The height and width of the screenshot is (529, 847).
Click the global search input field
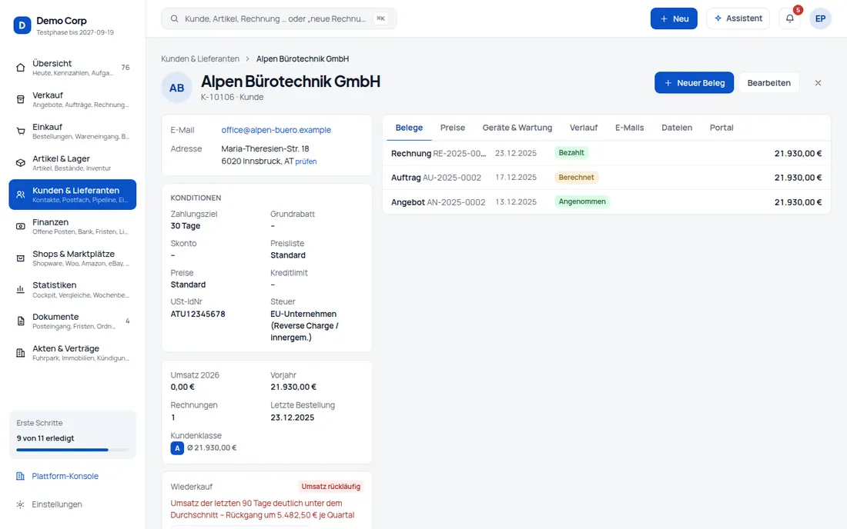pyautogui.click(x=279, y=18)
